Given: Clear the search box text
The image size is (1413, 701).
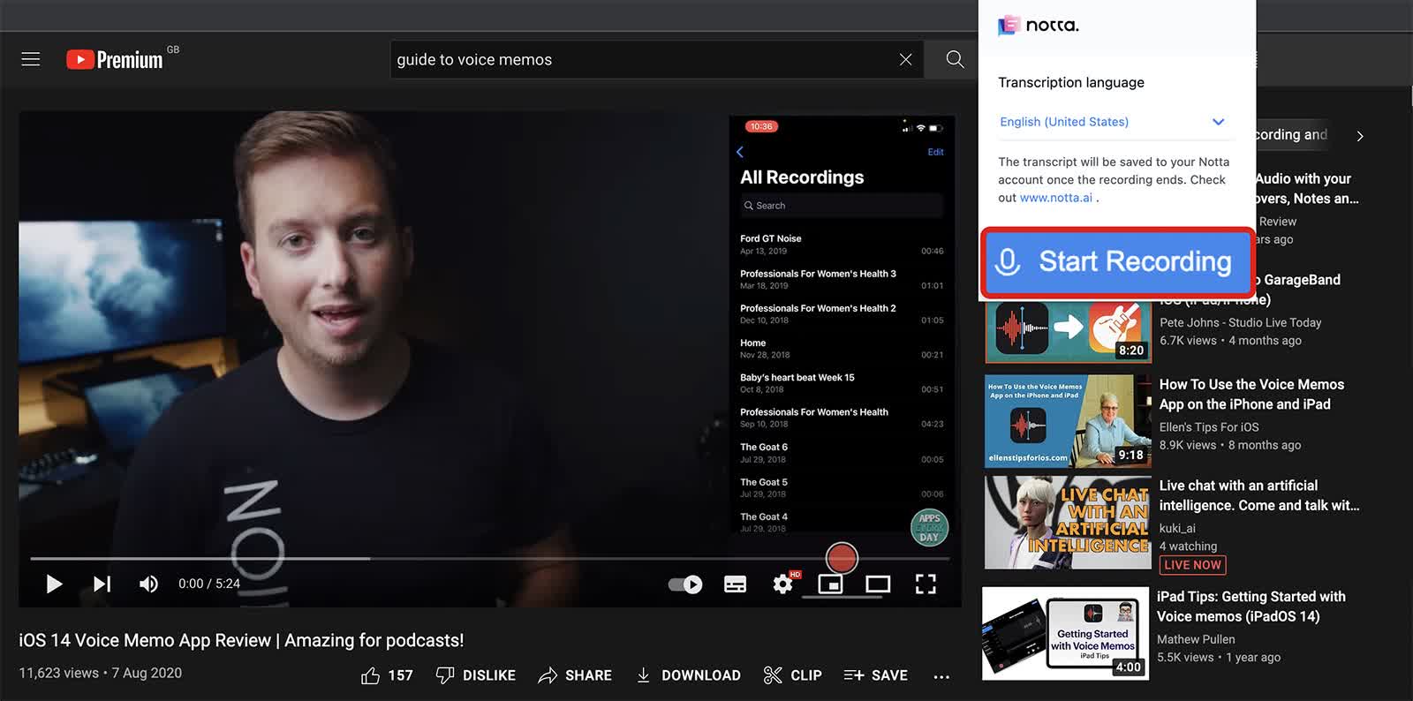Looking at the screenshot, I should click(x=905, y=59).
